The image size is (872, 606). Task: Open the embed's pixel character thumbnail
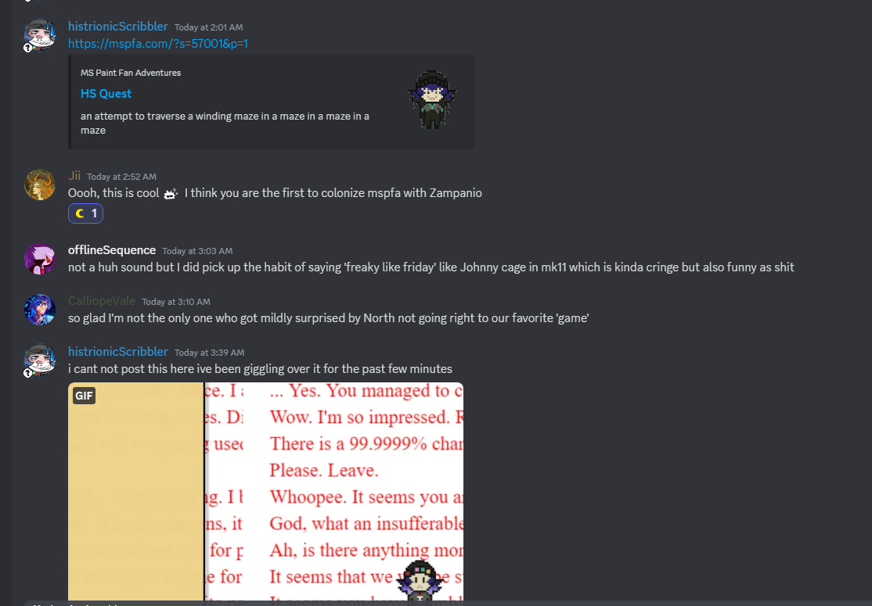click(x=432, y=99)
